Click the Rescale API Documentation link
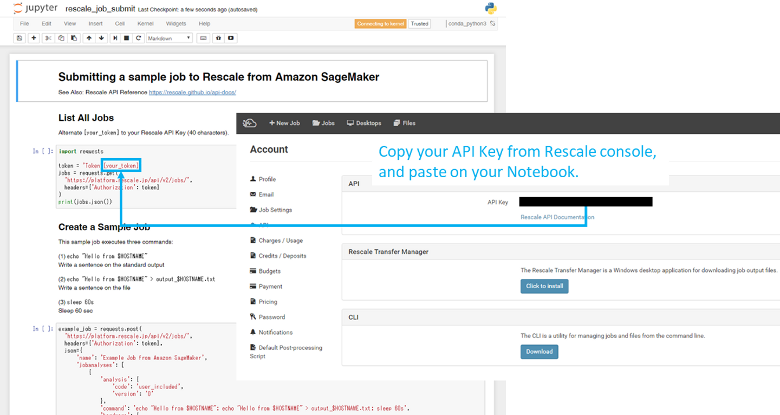The height and width of the screenshot is (415, 780). 557,217
